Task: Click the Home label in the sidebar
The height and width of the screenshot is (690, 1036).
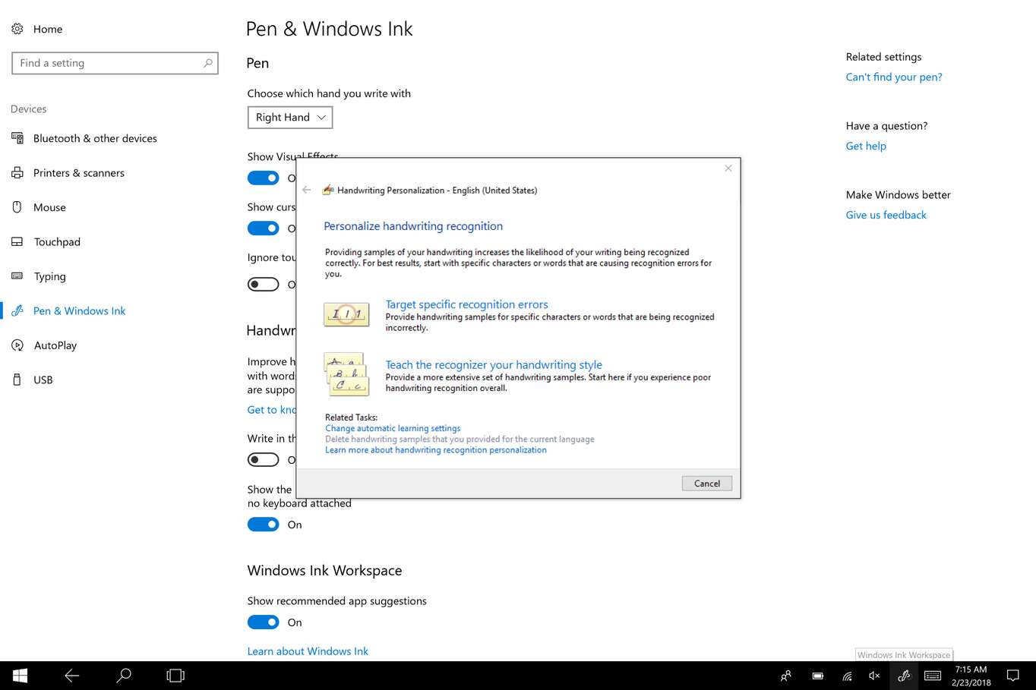Action: click(x=48, y=29)
